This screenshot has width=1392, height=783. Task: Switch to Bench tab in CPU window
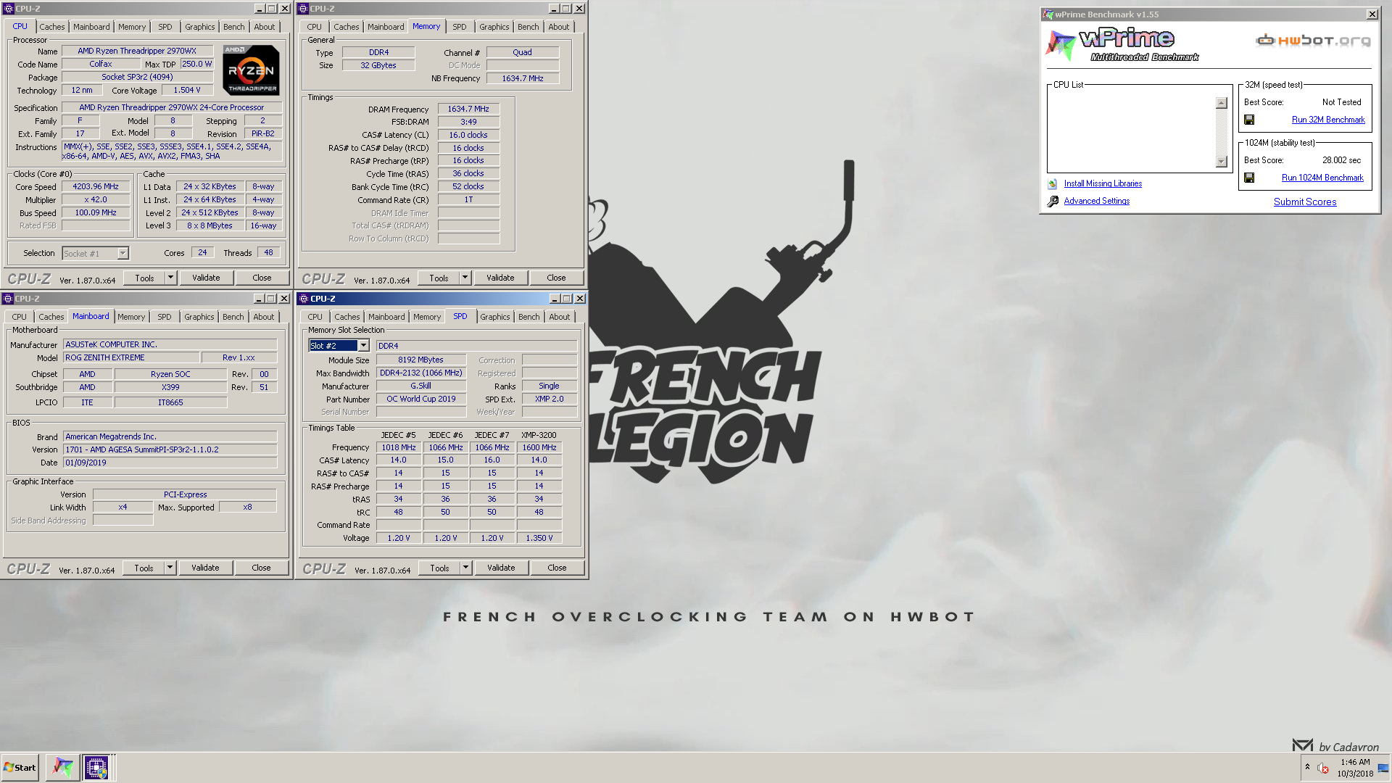coord(233,27)
